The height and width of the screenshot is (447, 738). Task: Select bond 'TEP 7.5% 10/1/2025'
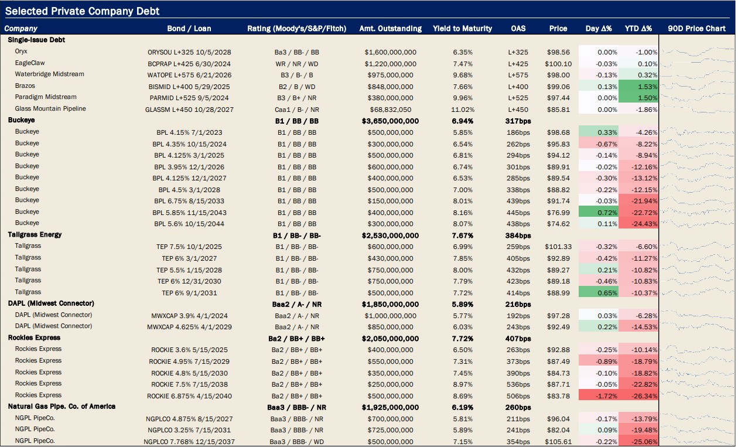[189, 247]
